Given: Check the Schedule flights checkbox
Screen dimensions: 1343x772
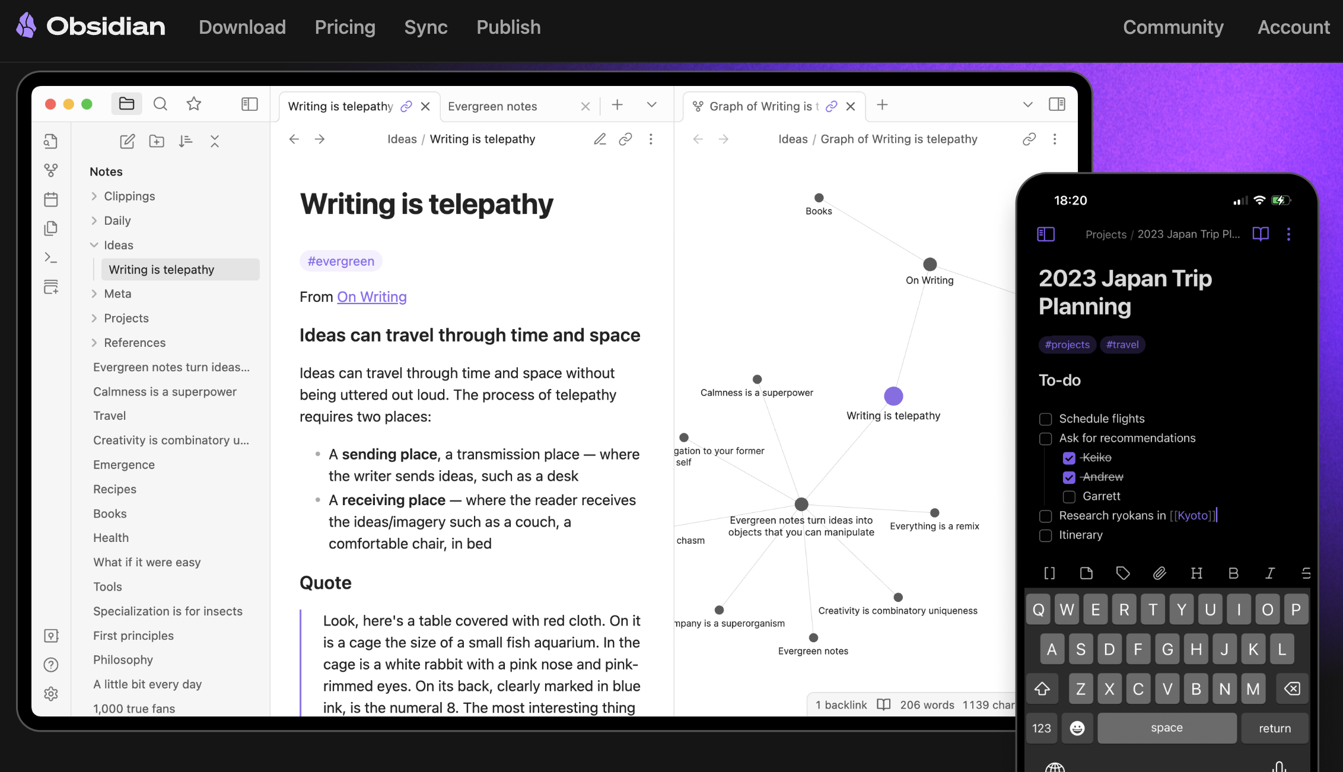Looking at the screenshot, I should (1045, 419).
